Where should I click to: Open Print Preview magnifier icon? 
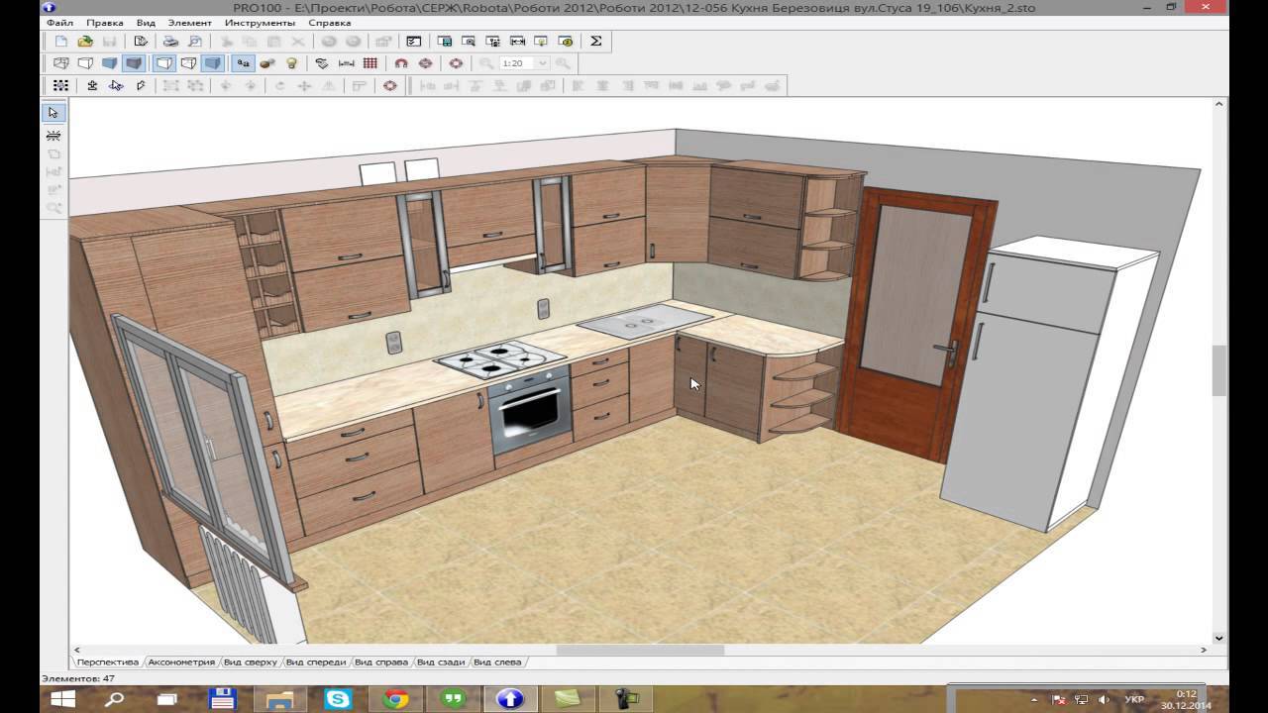(x=195, y=42)
